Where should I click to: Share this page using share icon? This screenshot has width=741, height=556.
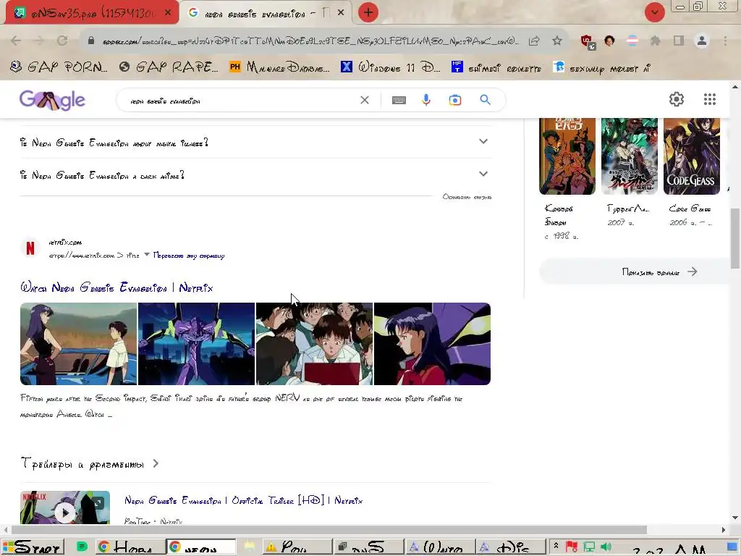(534, 41)
